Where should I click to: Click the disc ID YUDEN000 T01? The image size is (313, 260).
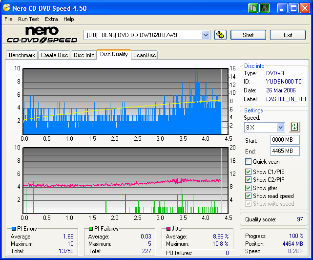(x=285, y=82)
